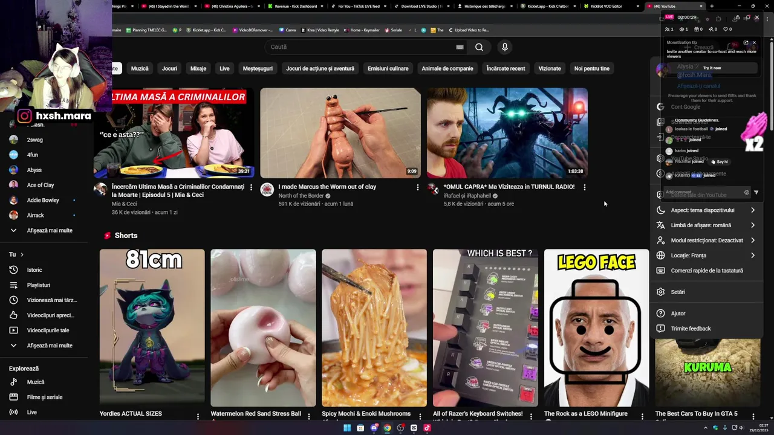774x435 pixels.
Task: Choose Trimite feedback menu entry
Action: tap(706, 329)
